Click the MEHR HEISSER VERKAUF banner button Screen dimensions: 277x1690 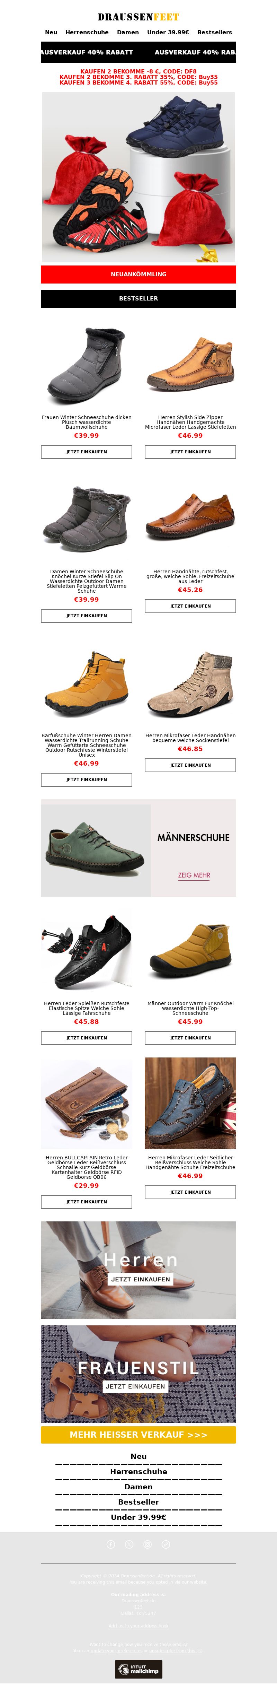(x=138, y=1434)
